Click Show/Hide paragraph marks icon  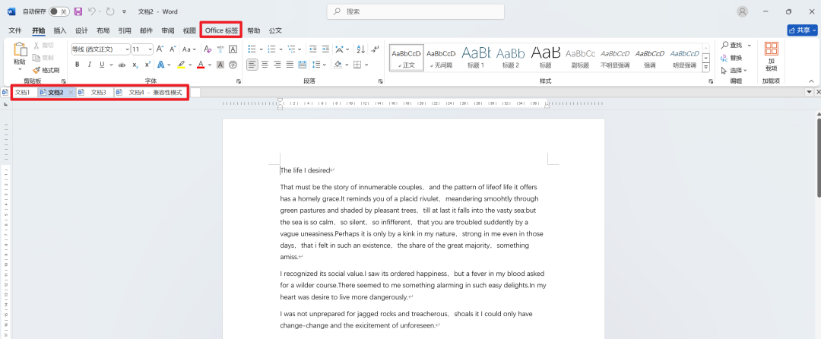pos(375,49)
